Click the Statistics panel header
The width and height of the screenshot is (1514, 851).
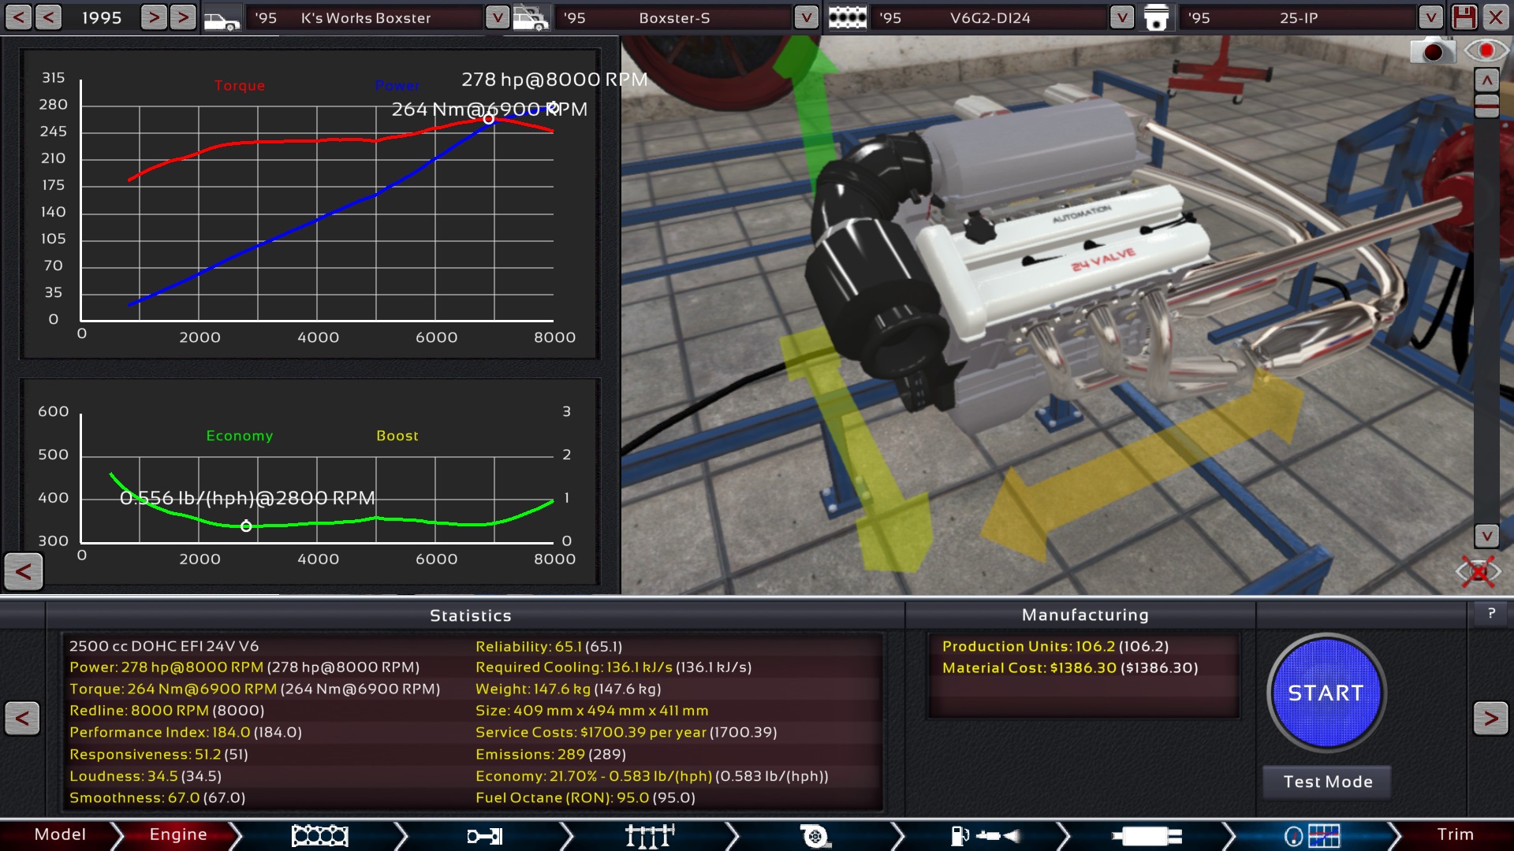(471, 615)
